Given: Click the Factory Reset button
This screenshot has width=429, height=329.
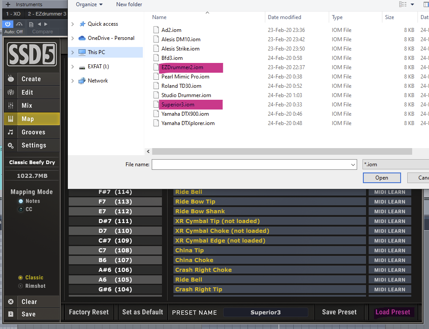Looking at the screenshot, I should tap(89, 312).
